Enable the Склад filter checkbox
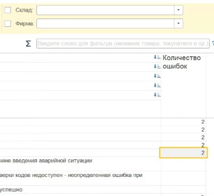The image size is (214, 196). coord(7,10)
